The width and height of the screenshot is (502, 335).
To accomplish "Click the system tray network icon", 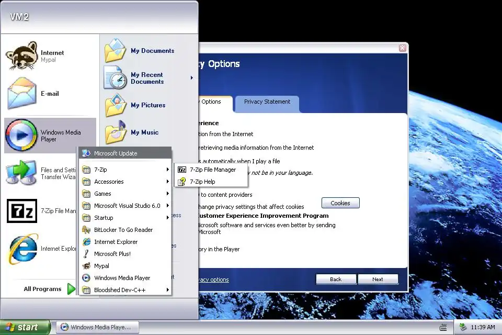I will click(463, 327).
